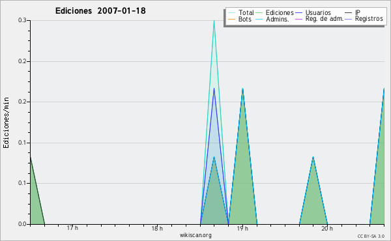The image size is (391, 241).
Task: Click the IP legend label
Action: (x=358, y=12)
